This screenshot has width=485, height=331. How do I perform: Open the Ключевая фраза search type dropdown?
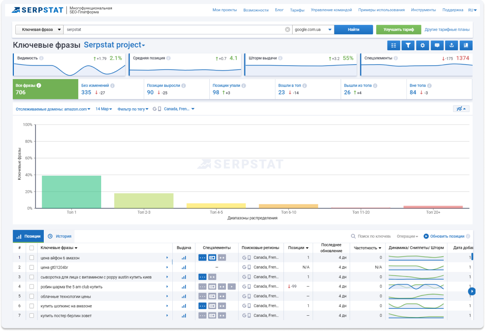click(x=39, y=30)
